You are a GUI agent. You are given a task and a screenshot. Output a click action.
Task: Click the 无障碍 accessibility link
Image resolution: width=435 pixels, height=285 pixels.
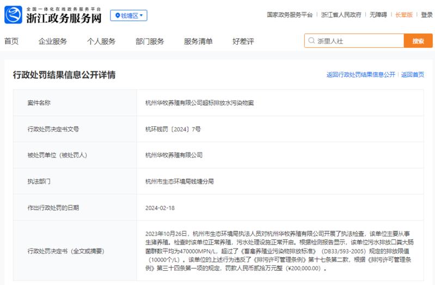point(378,15)
